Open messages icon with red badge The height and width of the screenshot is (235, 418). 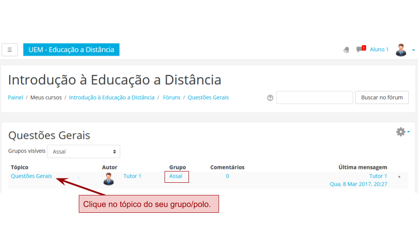tap(361, 49)
